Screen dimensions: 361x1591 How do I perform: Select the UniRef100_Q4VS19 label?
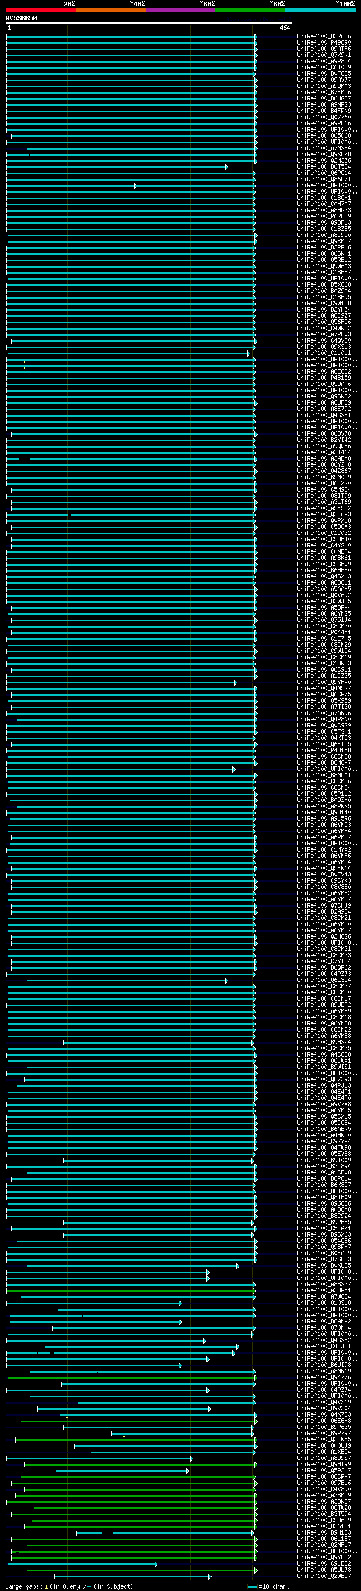323,1402
